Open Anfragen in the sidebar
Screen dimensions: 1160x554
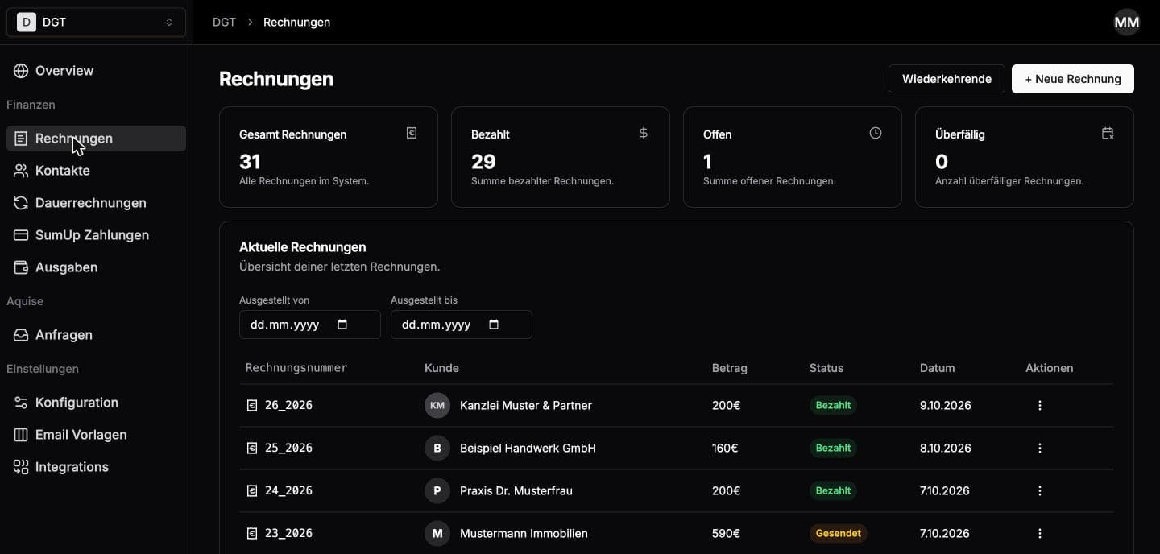(x=96, y=335)
